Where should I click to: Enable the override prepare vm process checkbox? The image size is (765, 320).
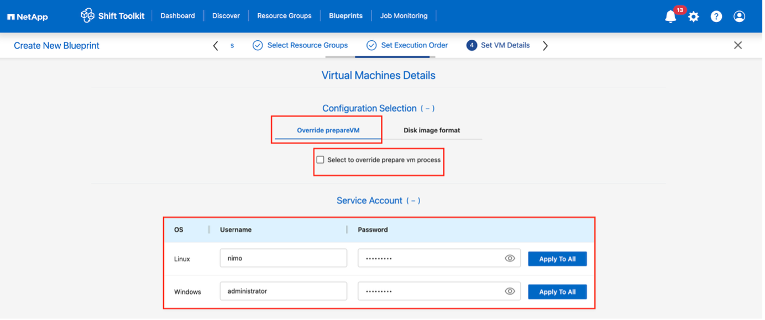click(320, 159)
